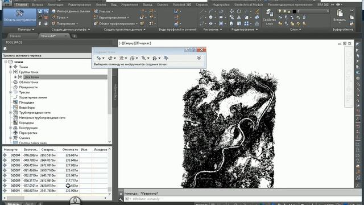The width and height of the screenshot is (364, 205).
Task: Expand the Палитры panel in the ribbon
Action: click(26, 30)
